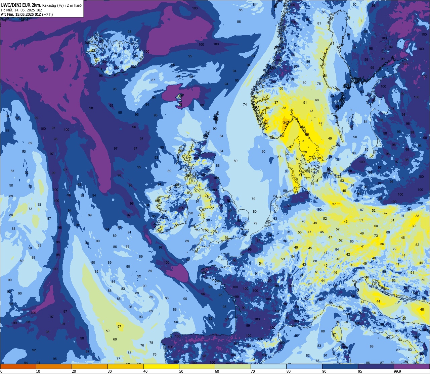The image size is (430, 374).
Task: Click the "IT: Mið. 14. 05. 2025 18Z" line
Action: [x=22, y=10]
